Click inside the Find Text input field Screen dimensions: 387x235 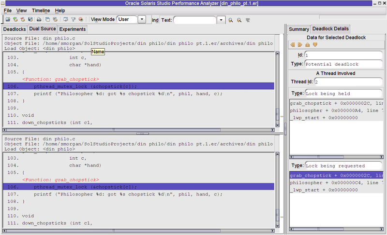[195, 20]
